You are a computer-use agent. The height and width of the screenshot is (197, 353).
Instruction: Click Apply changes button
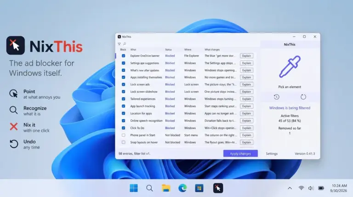[x=240, y=153]
